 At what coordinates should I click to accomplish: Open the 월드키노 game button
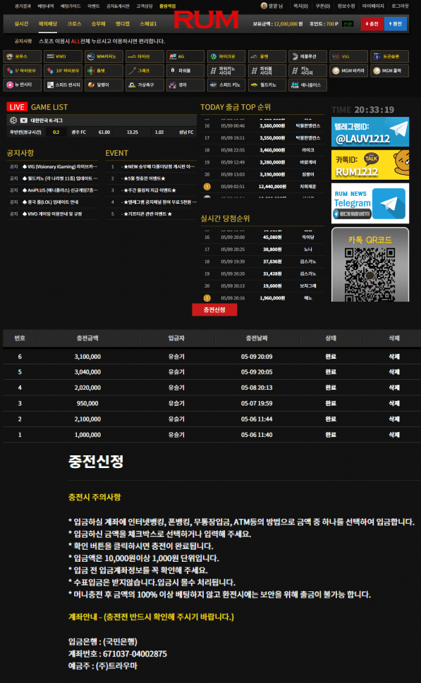[267, 85]
